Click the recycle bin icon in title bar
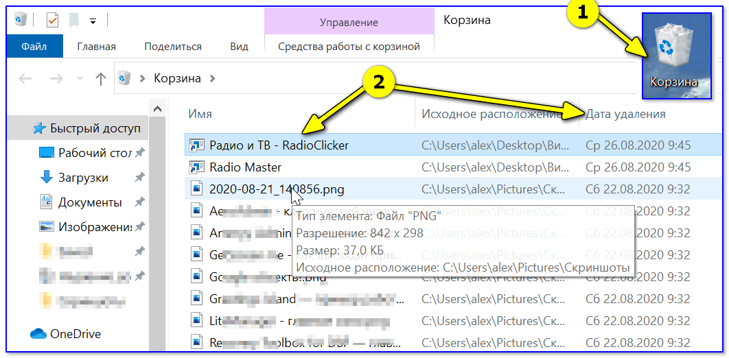The width and height of the screenshot is (729, 358). (20, 20)
